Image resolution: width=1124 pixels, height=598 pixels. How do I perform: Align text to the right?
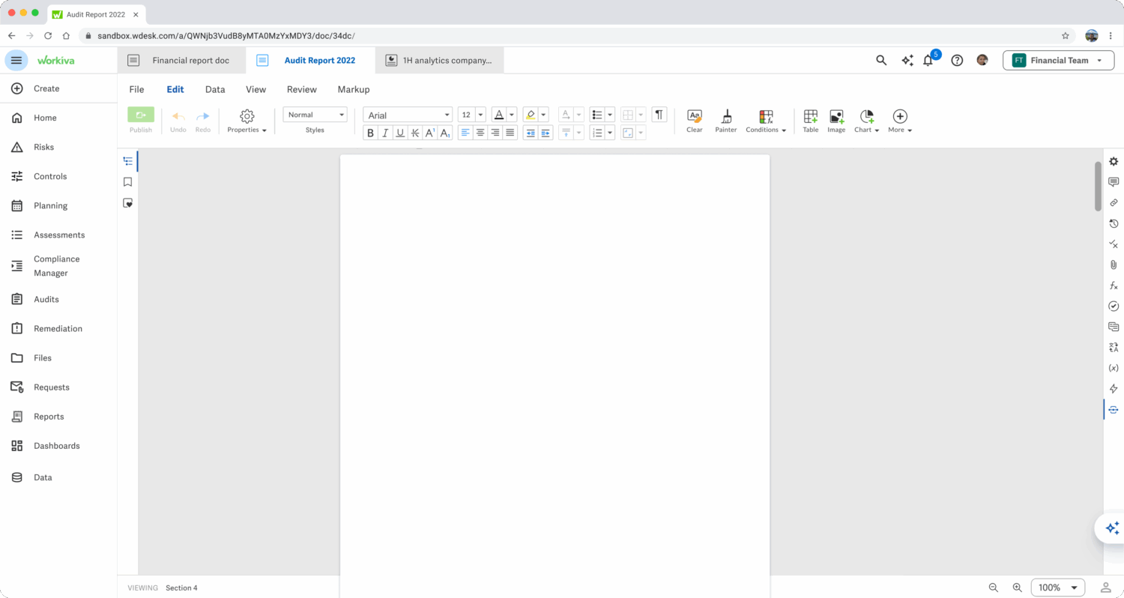pyautogui.click(x=495, y=133)
